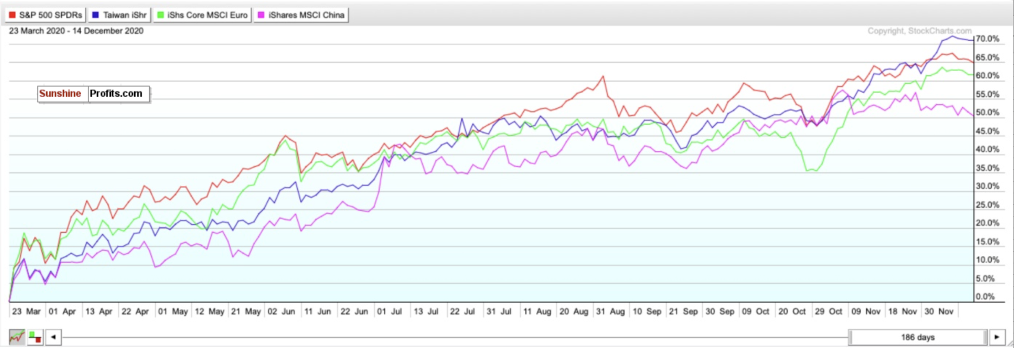The width and height of the screenshot is (1014, 348).
Task: Click the 65.0% axis label
Action: click(x=988, y=57)
